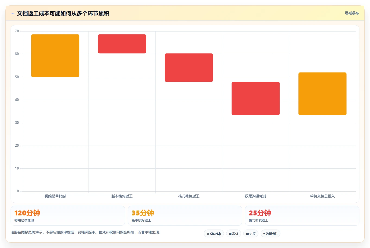
Task: Click the y-axis tick label 10
Action: [17, 168]
